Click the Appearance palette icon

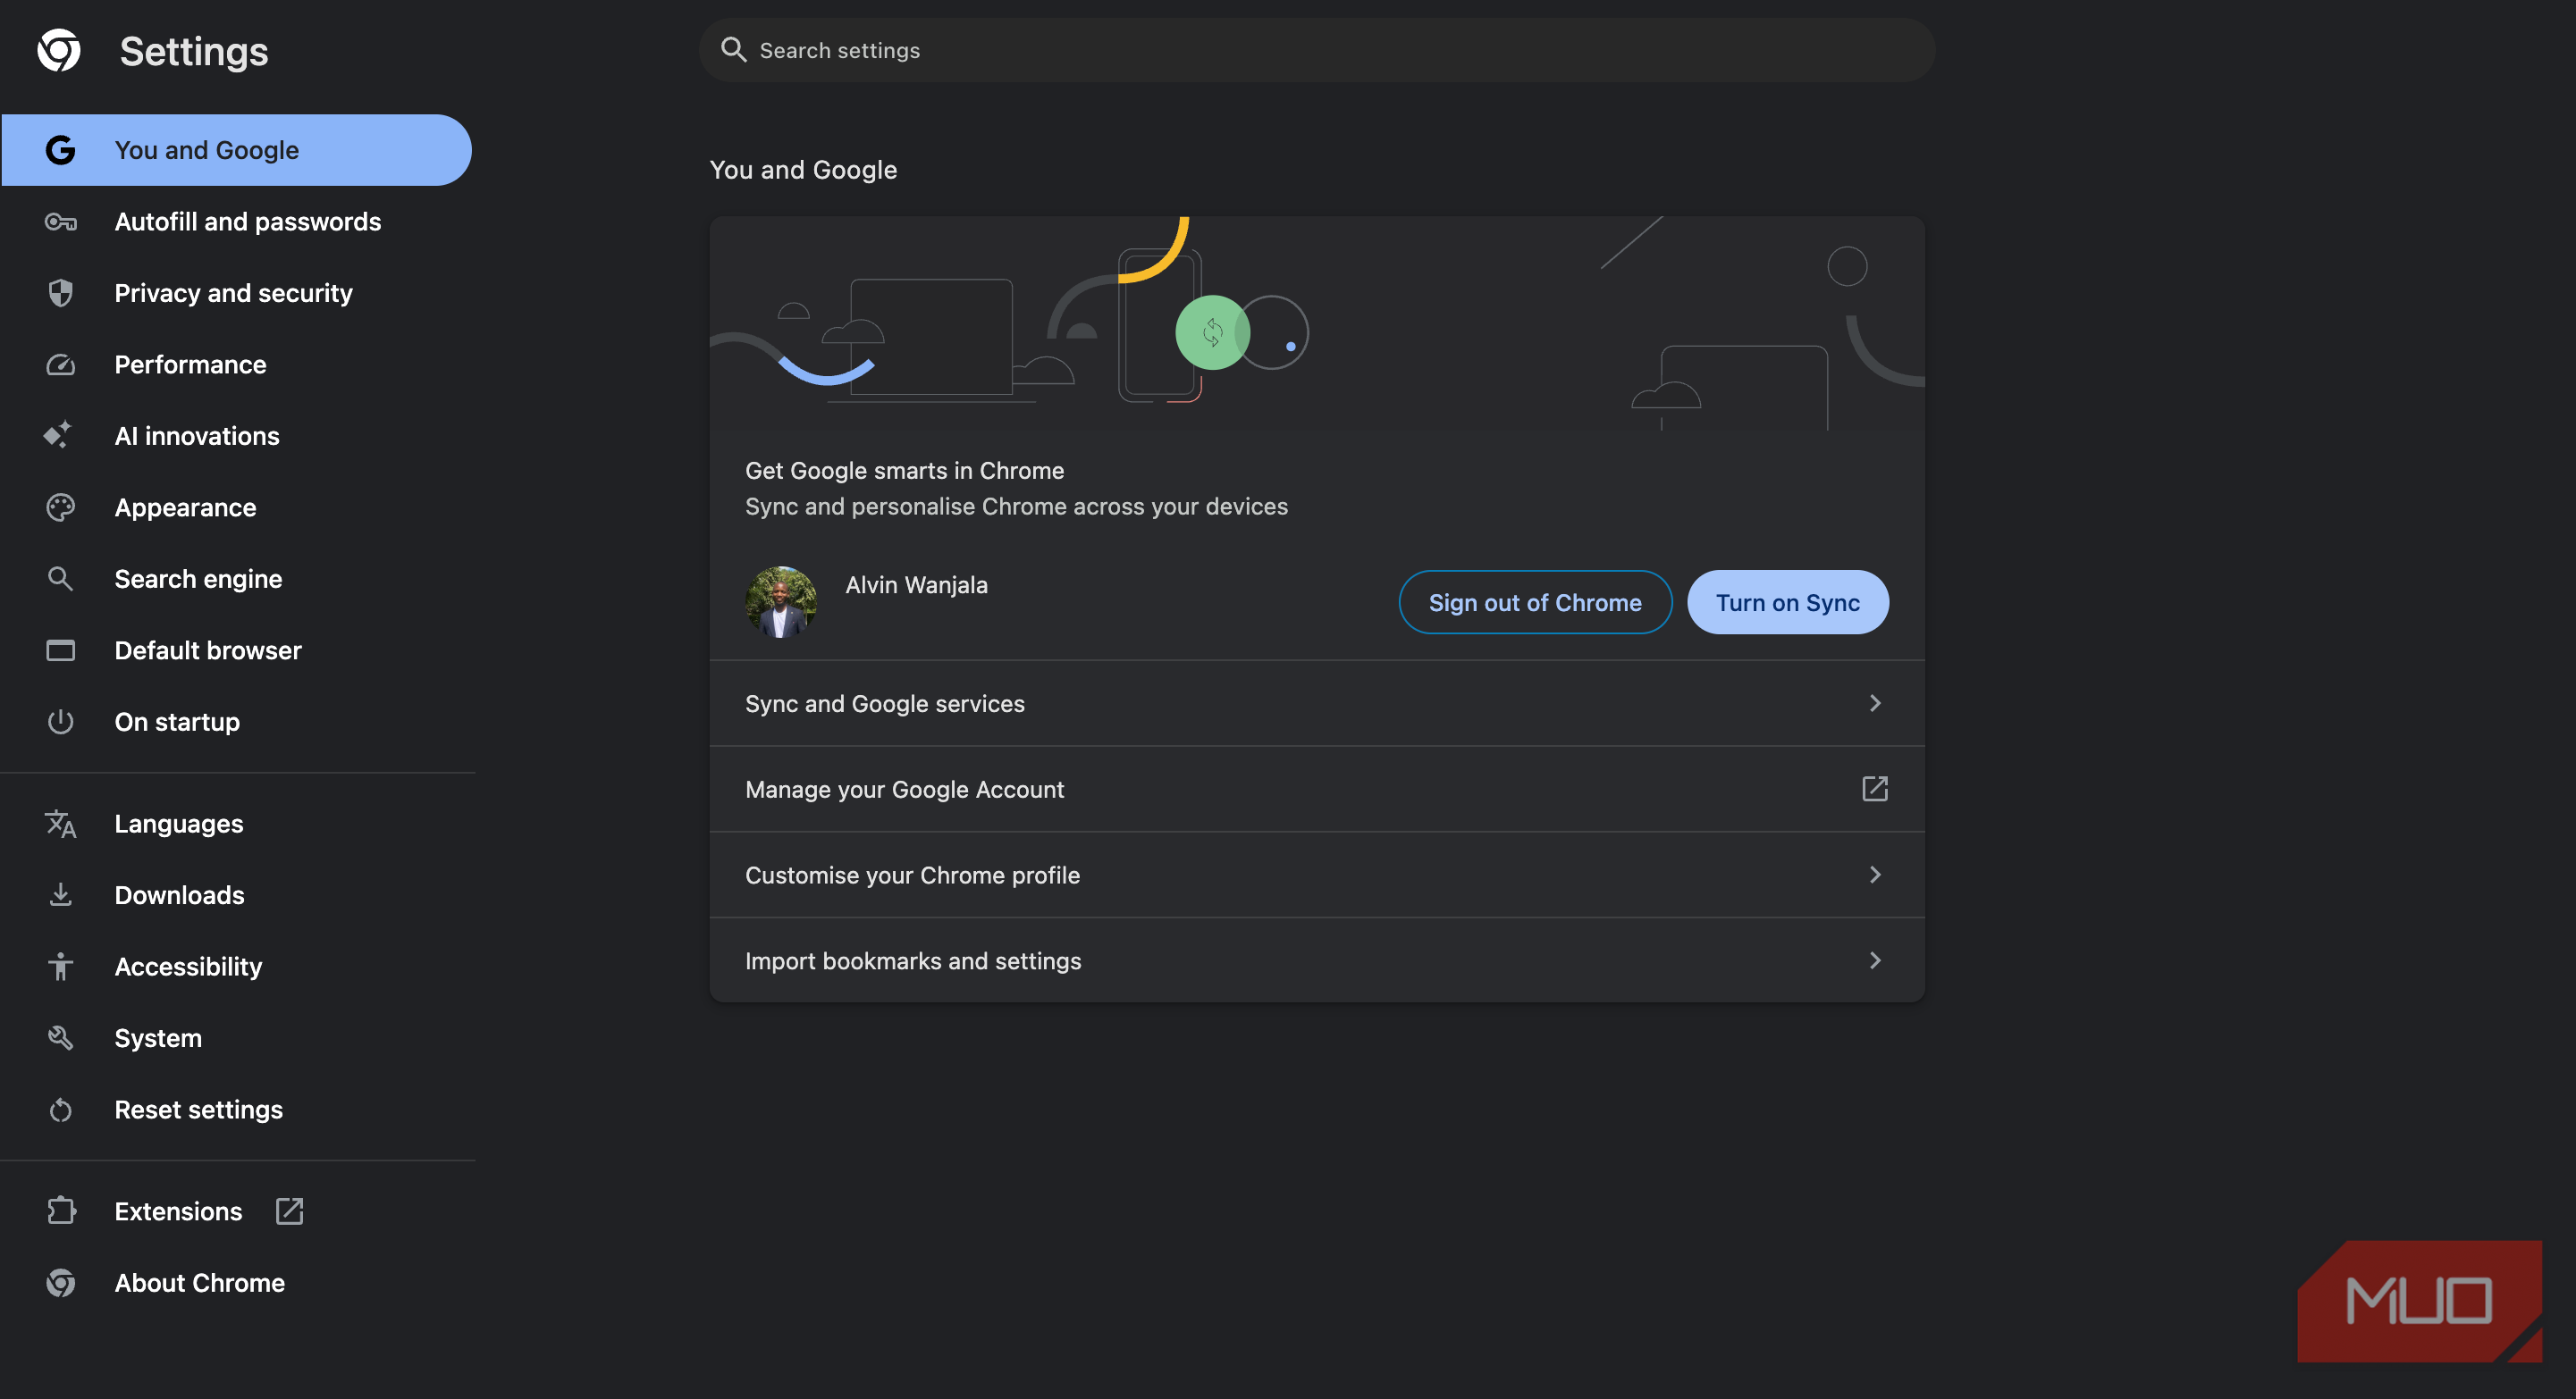(60, 507)
